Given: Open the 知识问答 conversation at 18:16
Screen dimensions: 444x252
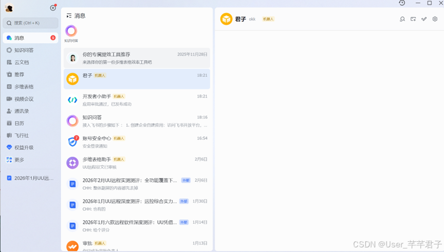Looking at the screenshot, I should (137, 121).
